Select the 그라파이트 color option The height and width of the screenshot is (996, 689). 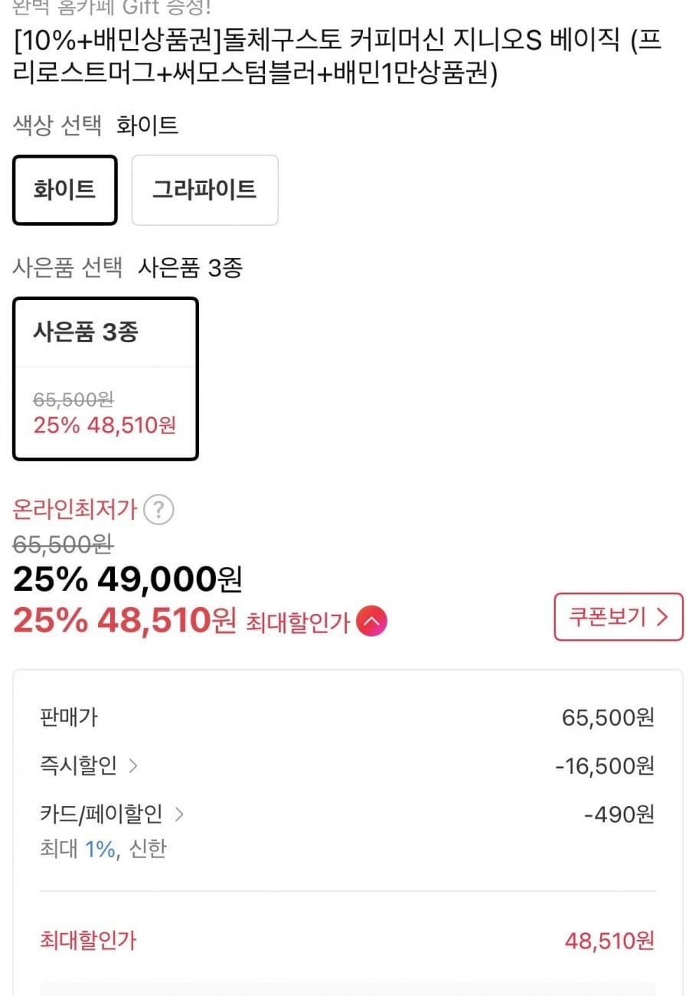204,190
